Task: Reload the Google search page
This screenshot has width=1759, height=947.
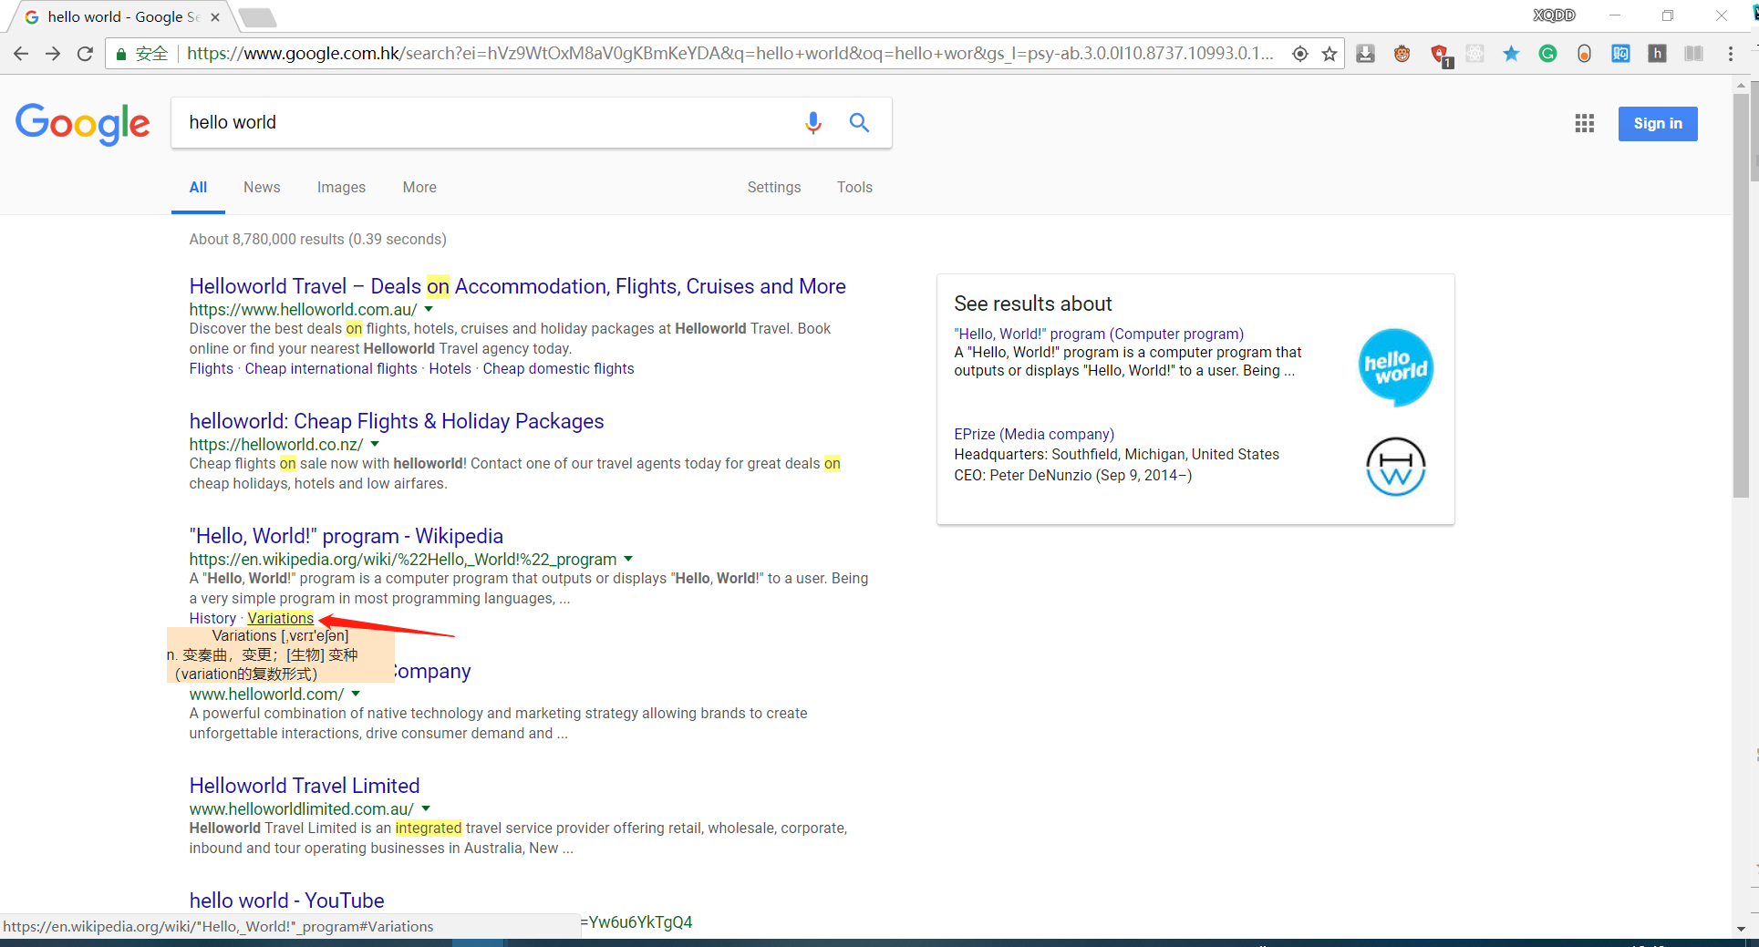Action: point(85,54)
